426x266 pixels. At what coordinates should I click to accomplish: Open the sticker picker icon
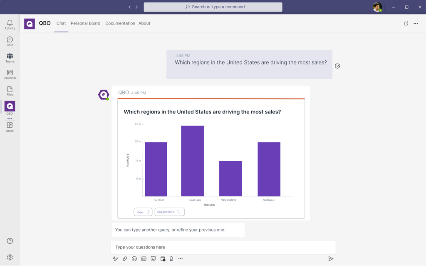coord(154,259)
